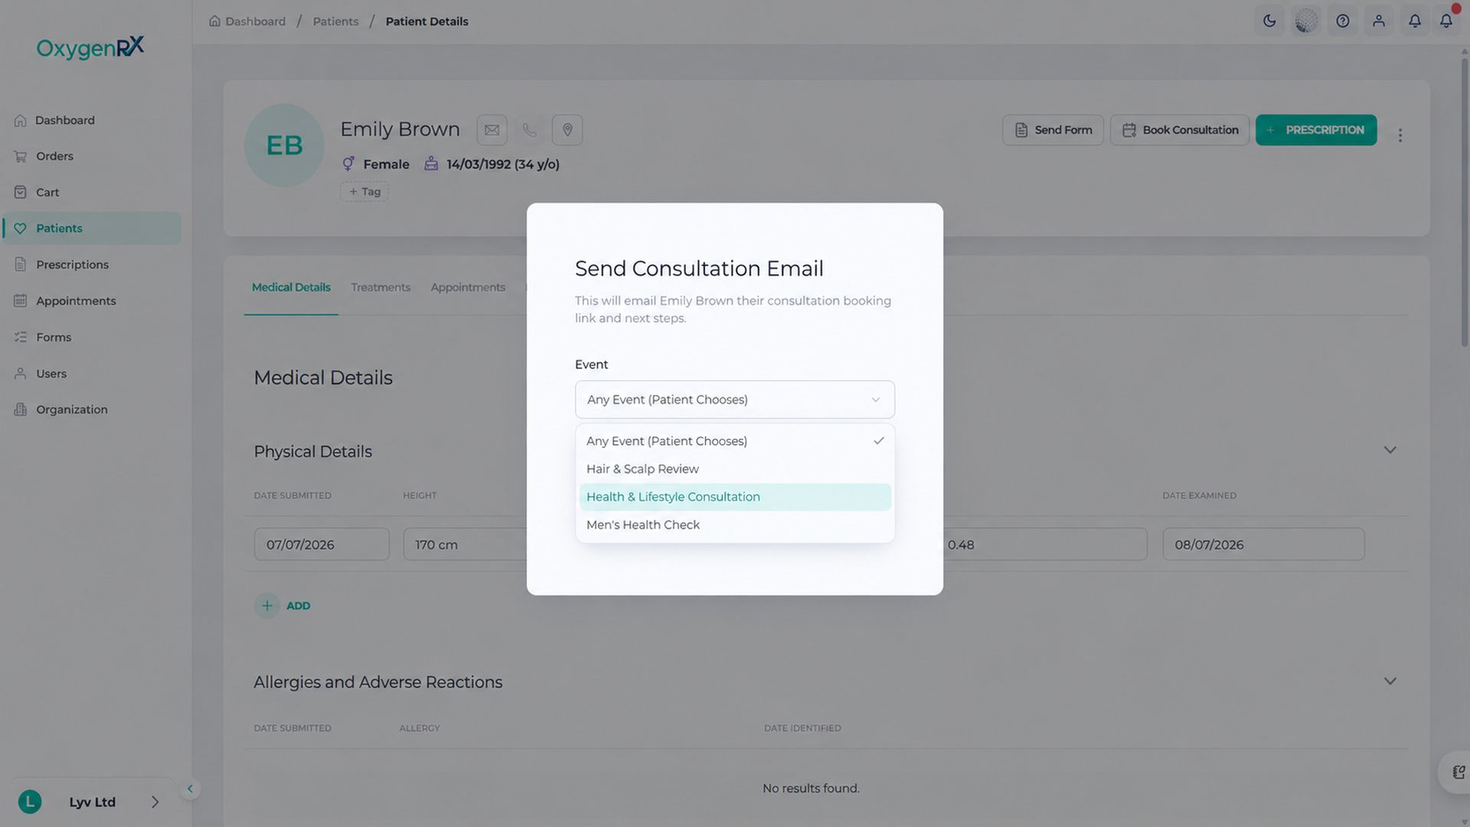1470x827 pixels.
Task: Open the Medical Details tab
Action: [291, 288]
